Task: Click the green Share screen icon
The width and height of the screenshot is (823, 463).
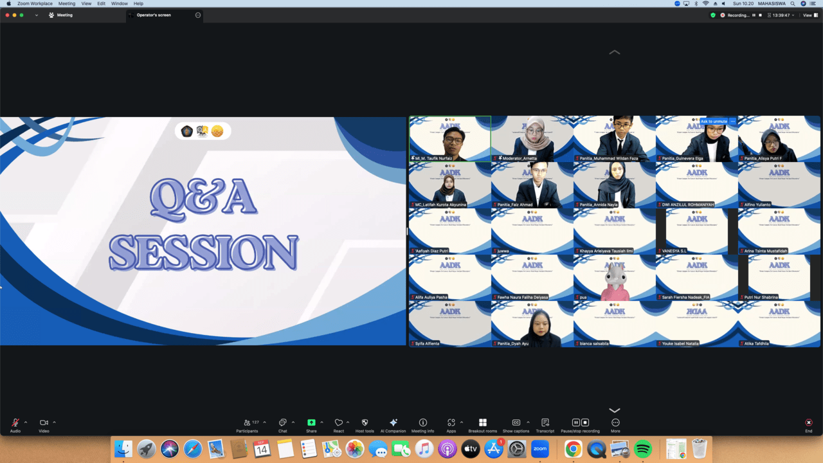Action: [311, 422]
